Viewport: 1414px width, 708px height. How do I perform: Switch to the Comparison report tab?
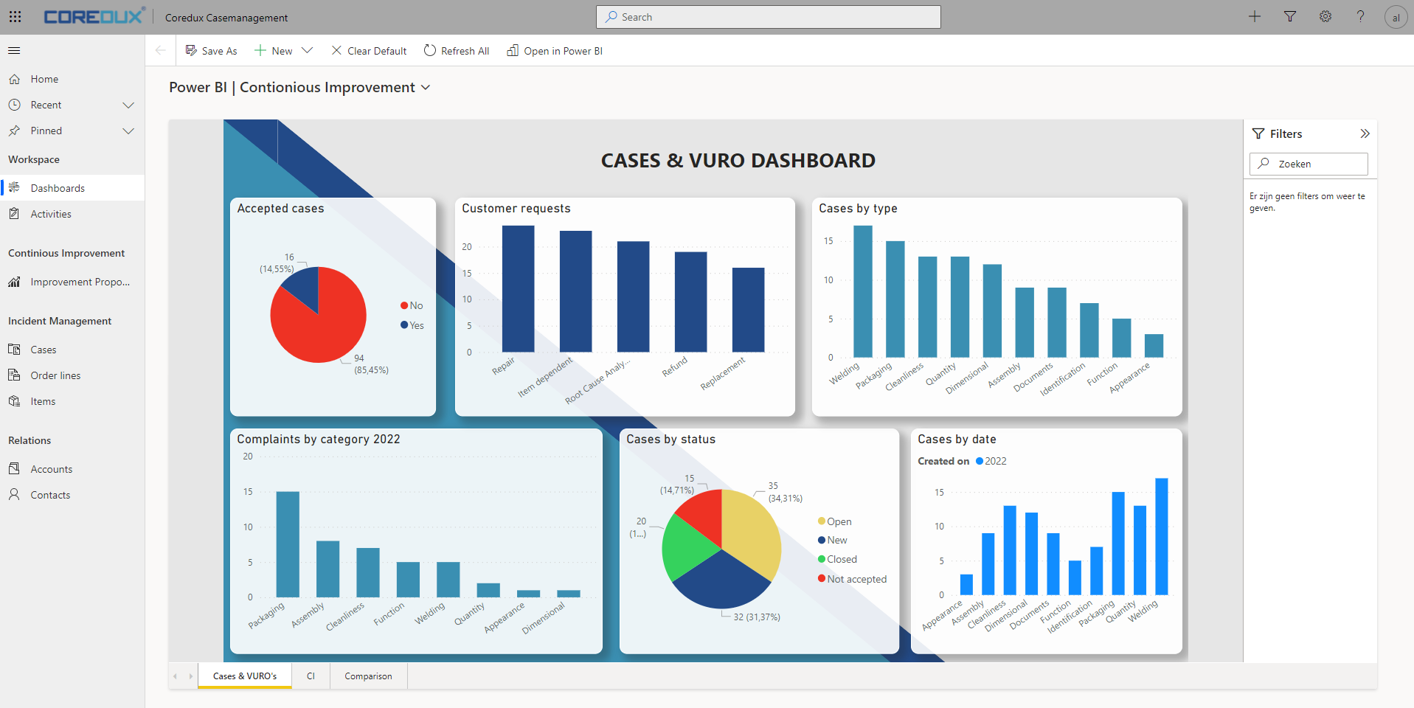point(368,676)
